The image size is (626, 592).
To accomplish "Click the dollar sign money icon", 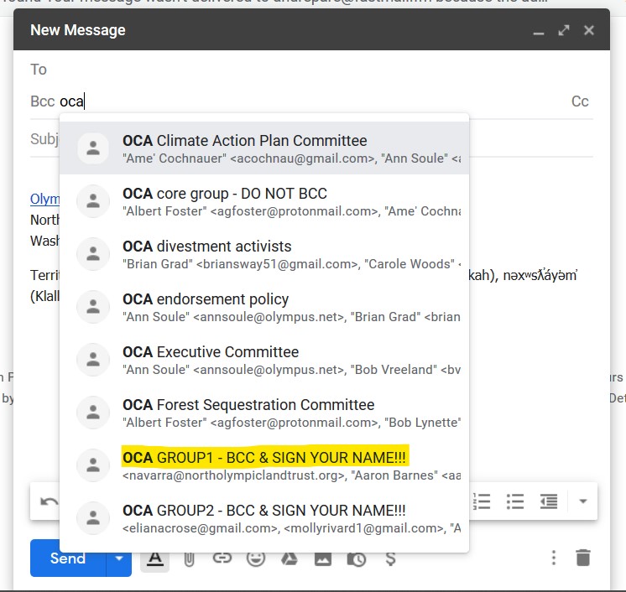I will pos(389,558).
